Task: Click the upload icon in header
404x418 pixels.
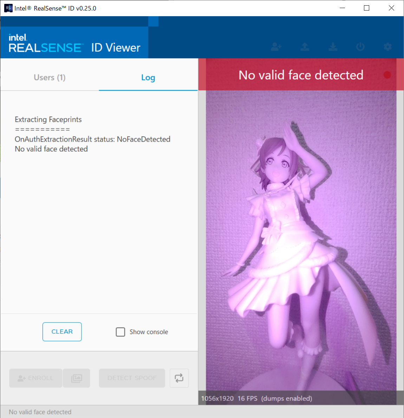Action: point(305,47)
